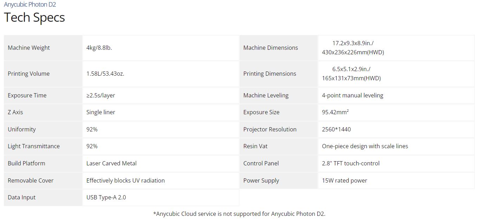Select the 2560*1440 projector resolution value
Image resolution: width=480 pixels, height=219 pixels.
pyautogui.click(x=336, y=129)
